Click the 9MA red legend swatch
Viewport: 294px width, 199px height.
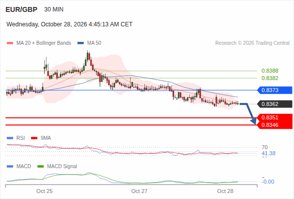coord(34,138)
